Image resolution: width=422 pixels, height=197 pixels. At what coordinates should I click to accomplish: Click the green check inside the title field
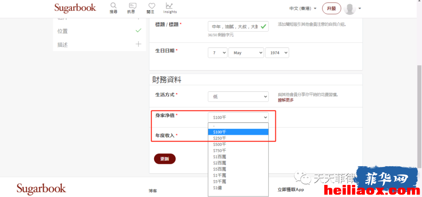[x=263, y=27]
